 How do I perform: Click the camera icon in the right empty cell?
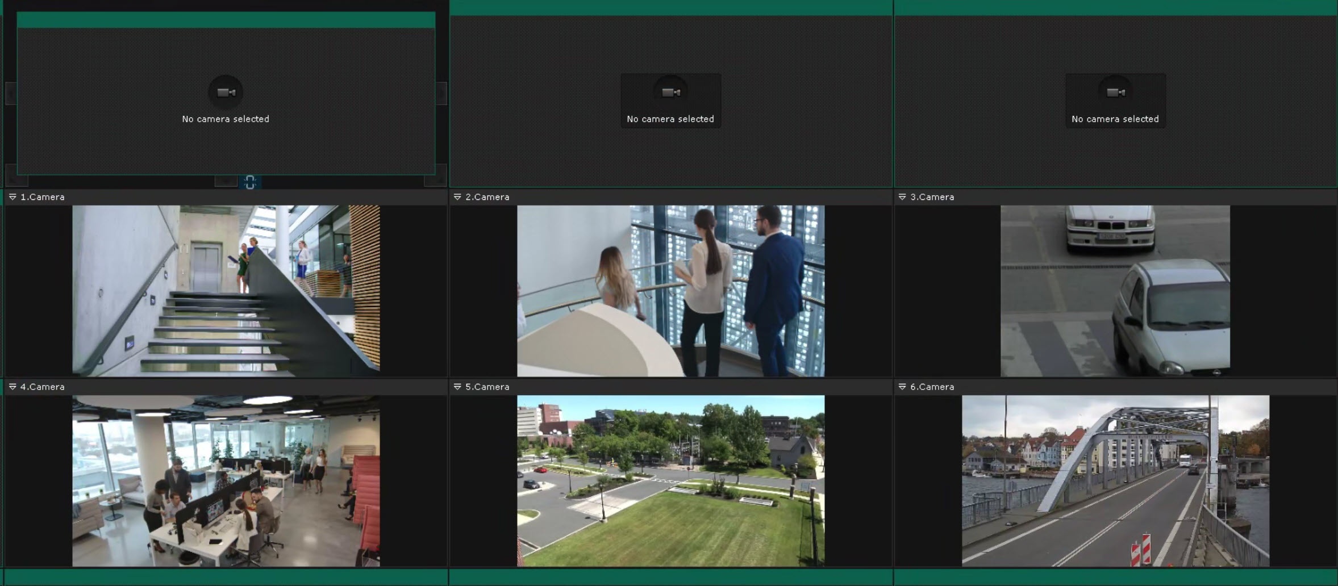coord(1115,93)
